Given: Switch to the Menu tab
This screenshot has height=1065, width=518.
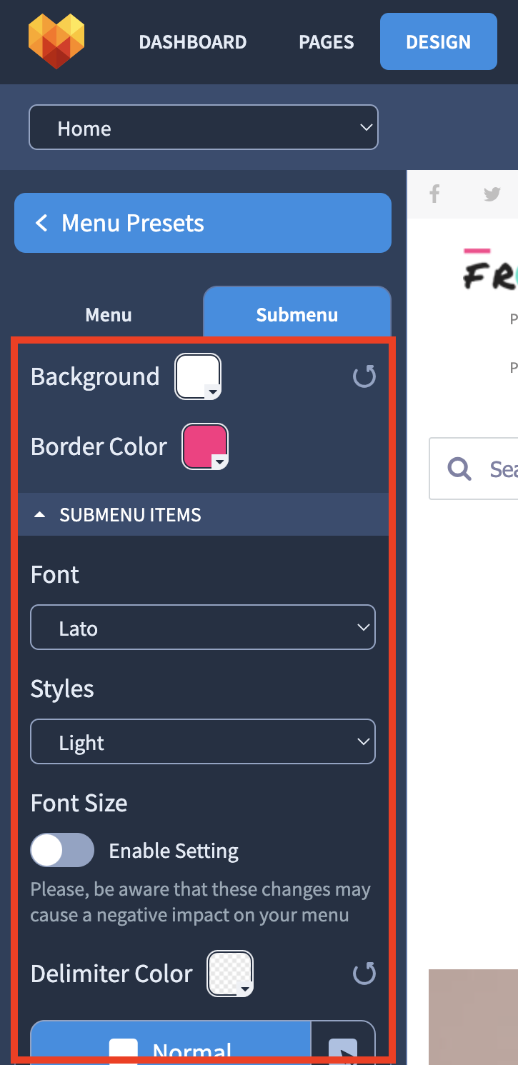Looking at the screenshot, I should 109,314.
